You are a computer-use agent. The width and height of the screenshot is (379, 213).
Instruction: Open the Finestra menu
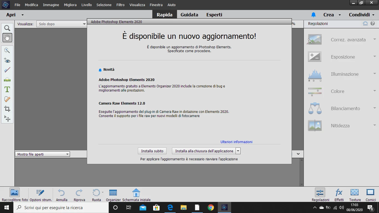click(x=156, y=5)
